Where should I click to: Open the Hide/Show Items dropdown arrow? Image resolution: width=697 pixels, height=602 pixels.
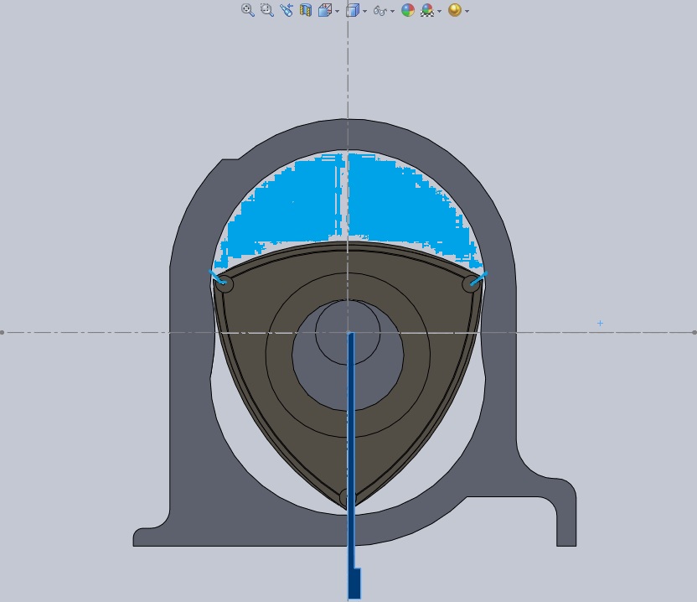coord(392,11)
